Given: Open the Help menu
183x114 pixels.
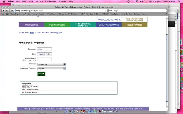Looking at the screenshot, I should tap(71, 1).
